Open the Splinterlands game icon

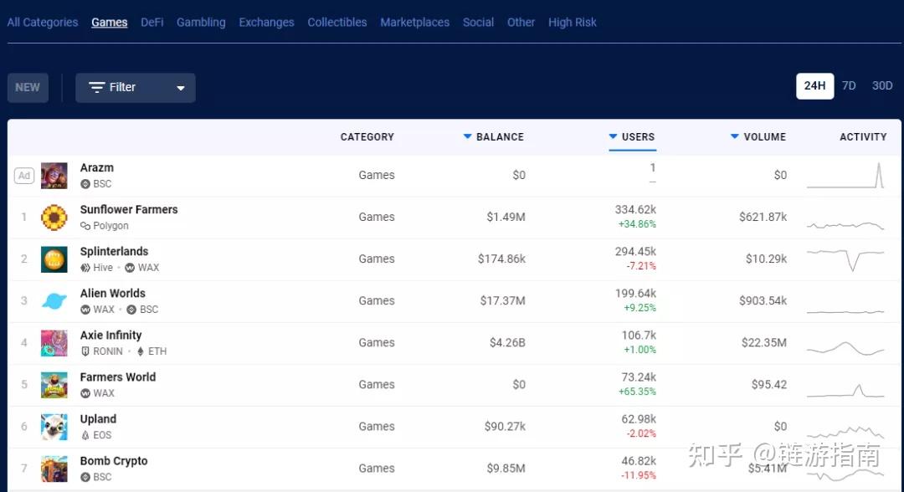click(x=54, y=259)
